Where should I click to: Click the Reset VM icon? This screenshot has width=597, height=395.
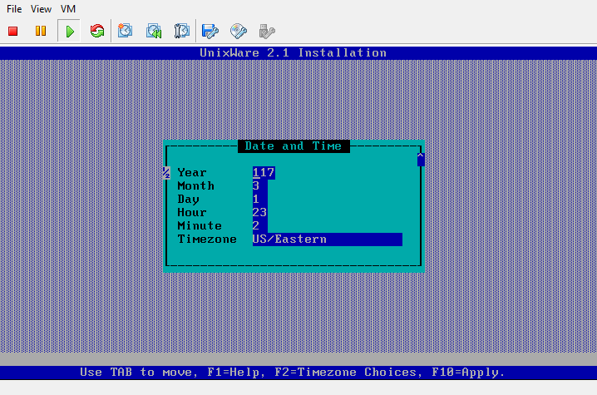click(x=97, y=31)
